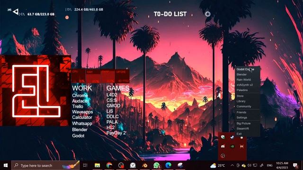
Task: Click the neon logo tile on the left
Action: (36, 91)
